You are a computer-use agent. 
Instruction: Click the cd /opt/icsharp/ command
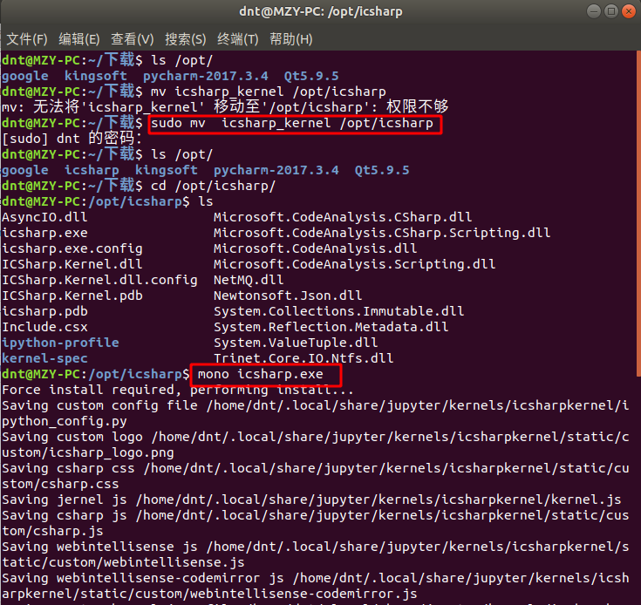point(214,186)
